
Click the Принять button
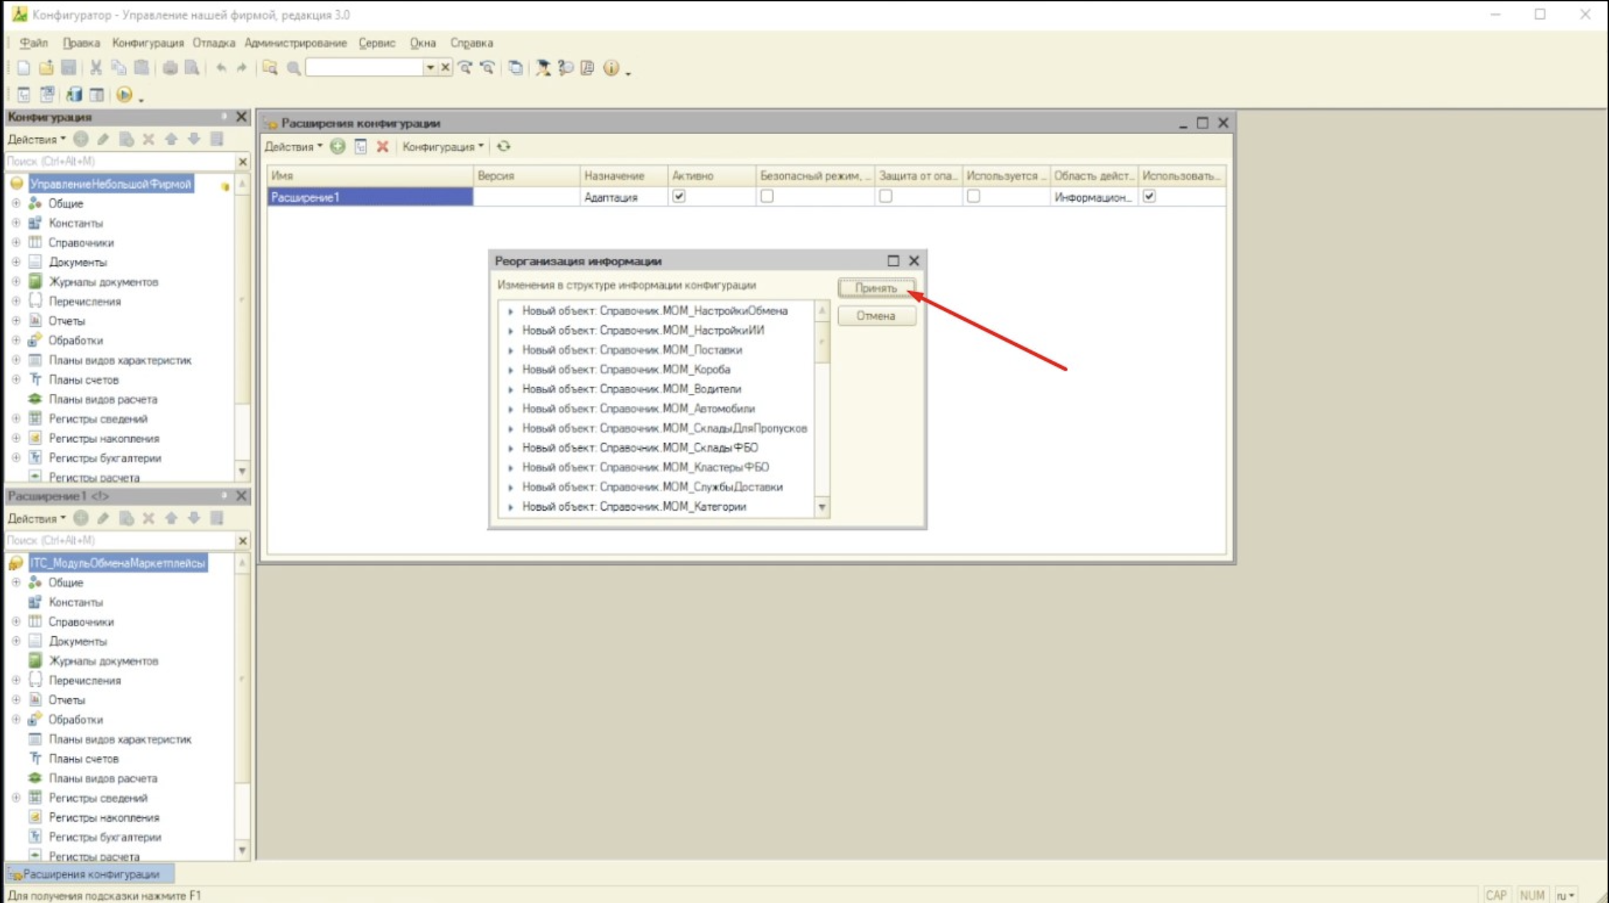(x=877, y=288)
